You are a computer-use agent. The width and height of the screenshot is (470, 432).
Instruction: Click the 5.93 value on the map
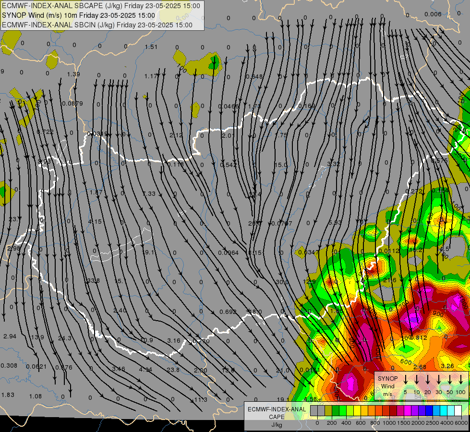point(335,222)
